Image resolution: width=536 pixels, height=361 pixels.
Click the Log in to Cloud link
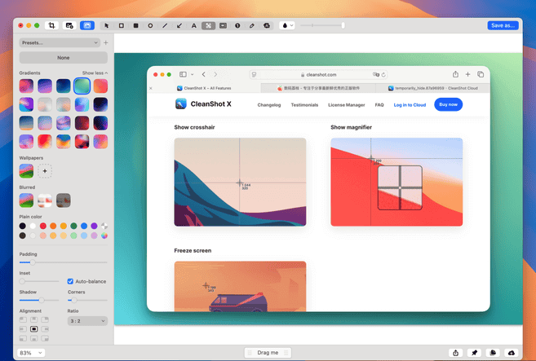click(410, 105)
